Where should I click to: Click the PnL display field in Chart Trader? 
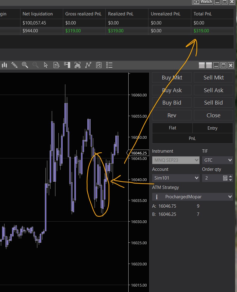(x=192, y=138)
